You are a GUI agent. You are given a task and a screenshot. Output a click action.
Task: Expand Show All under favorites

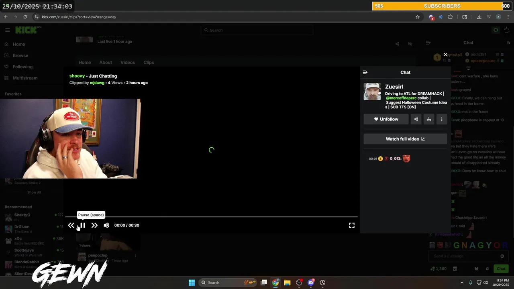coord(34,192)
